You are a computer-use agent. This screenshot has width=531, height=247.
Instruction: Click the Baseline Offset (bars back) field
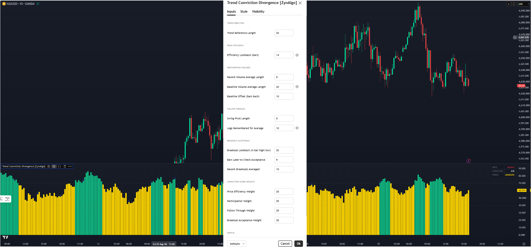pyautogui.click(x=284, y=96)
